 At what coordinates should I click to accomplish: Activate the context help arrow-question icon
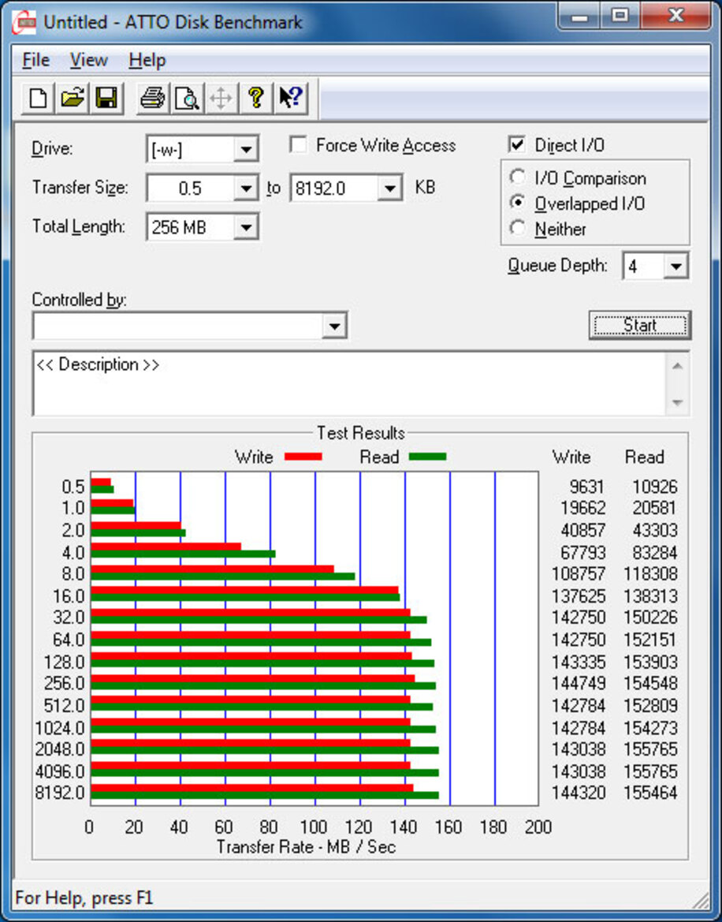point(290,98)
